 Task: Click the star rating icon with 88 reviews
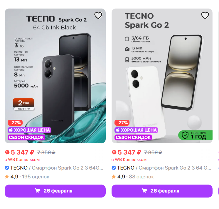point(114,177)
